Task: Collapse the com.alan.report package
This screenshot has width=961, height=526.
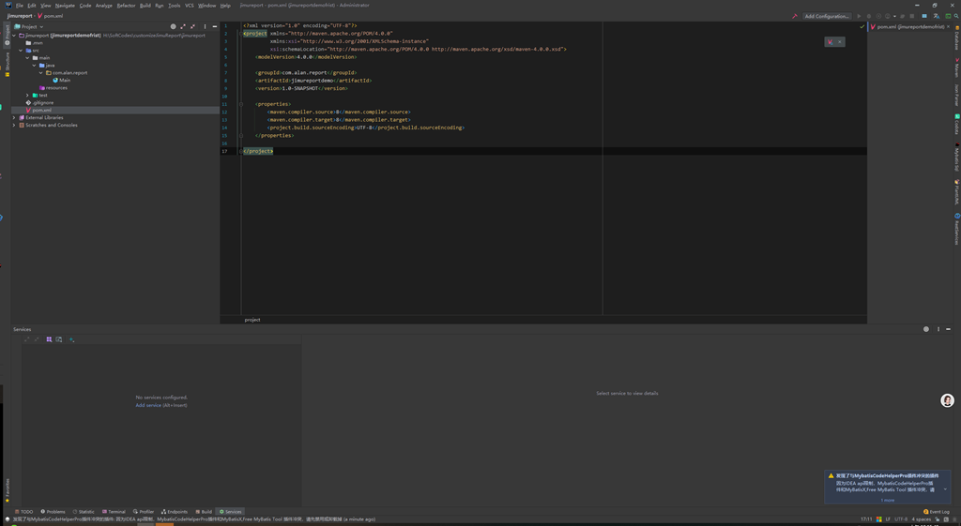Action: tap(41, 73)
